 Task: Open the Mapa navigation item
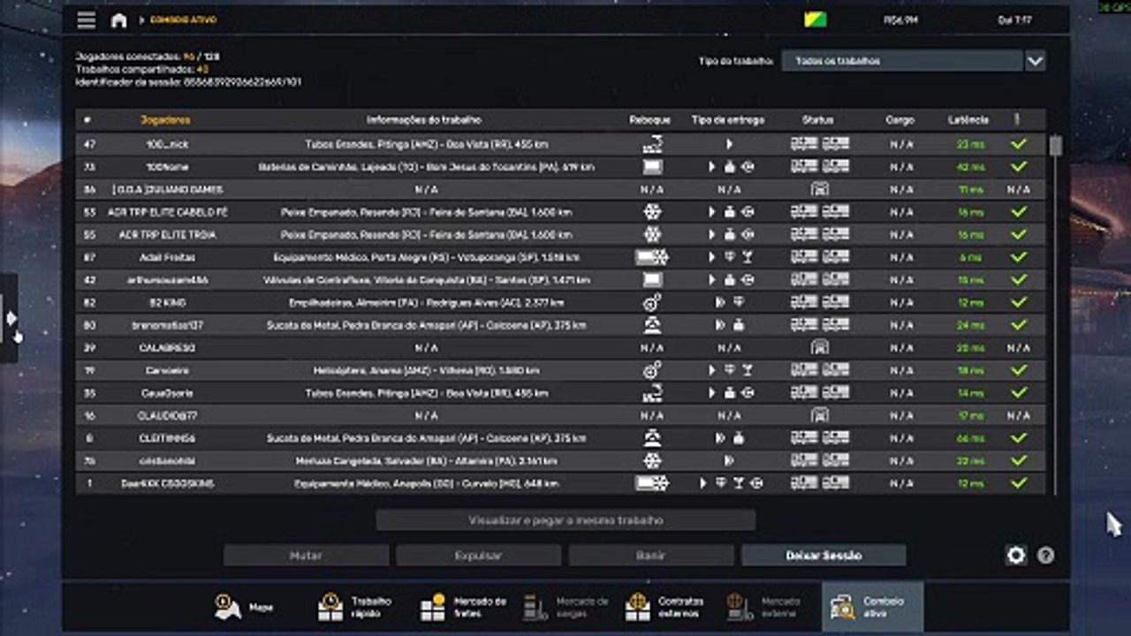tap(245, 607)
